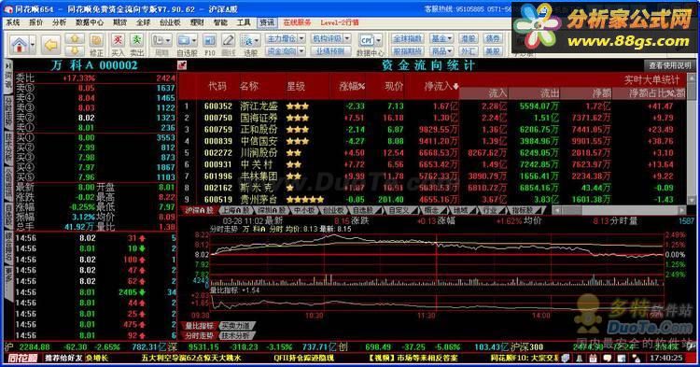
Task: Toggle the 买卖力道 indicator tab
Action: click(x=237, y=326)
